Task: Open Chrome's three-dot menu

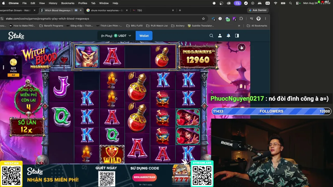Action: click(265, 19)
